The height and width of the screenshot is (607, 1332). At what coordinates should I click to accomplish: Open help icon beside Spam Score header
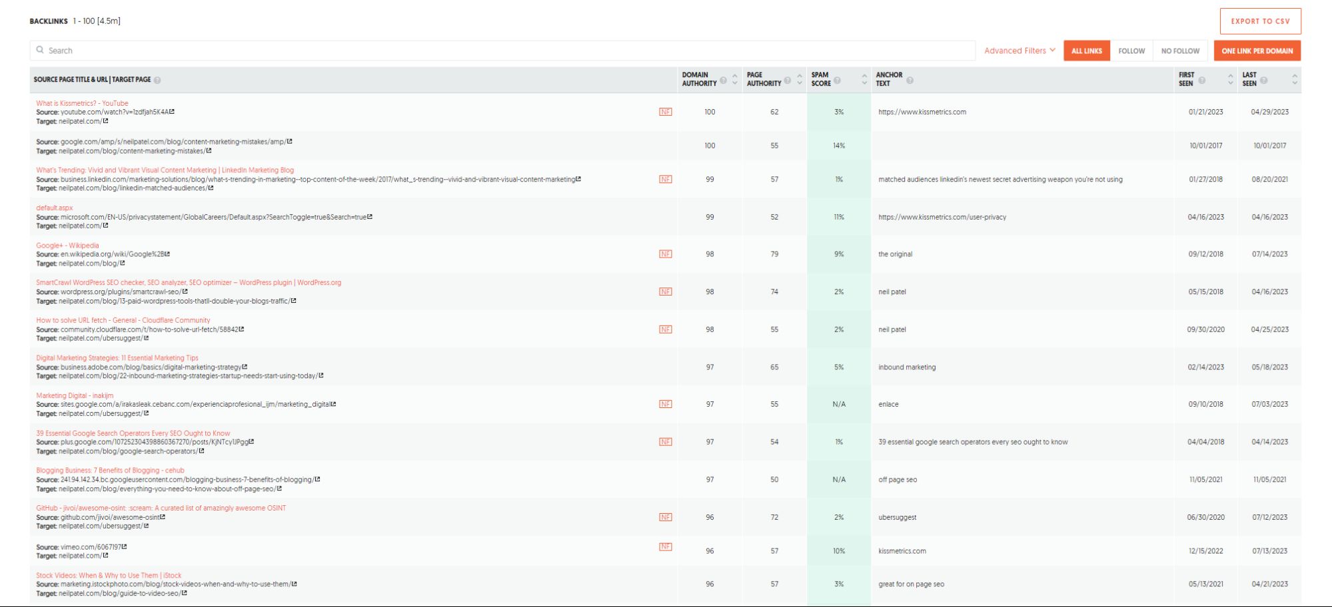click(838, 81)
